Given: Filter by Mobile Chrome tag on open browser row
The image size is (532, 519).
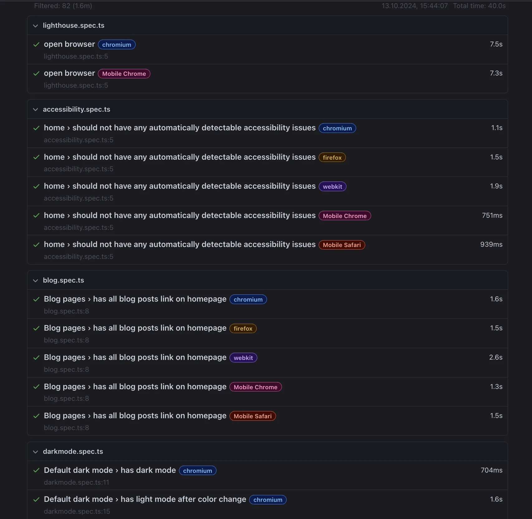Looking at the screenshot, I should point(124,74).
